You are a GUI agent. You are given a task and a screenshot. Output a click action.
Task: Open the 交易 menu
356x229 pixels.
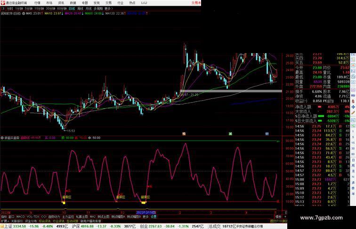tap(108, 3)
